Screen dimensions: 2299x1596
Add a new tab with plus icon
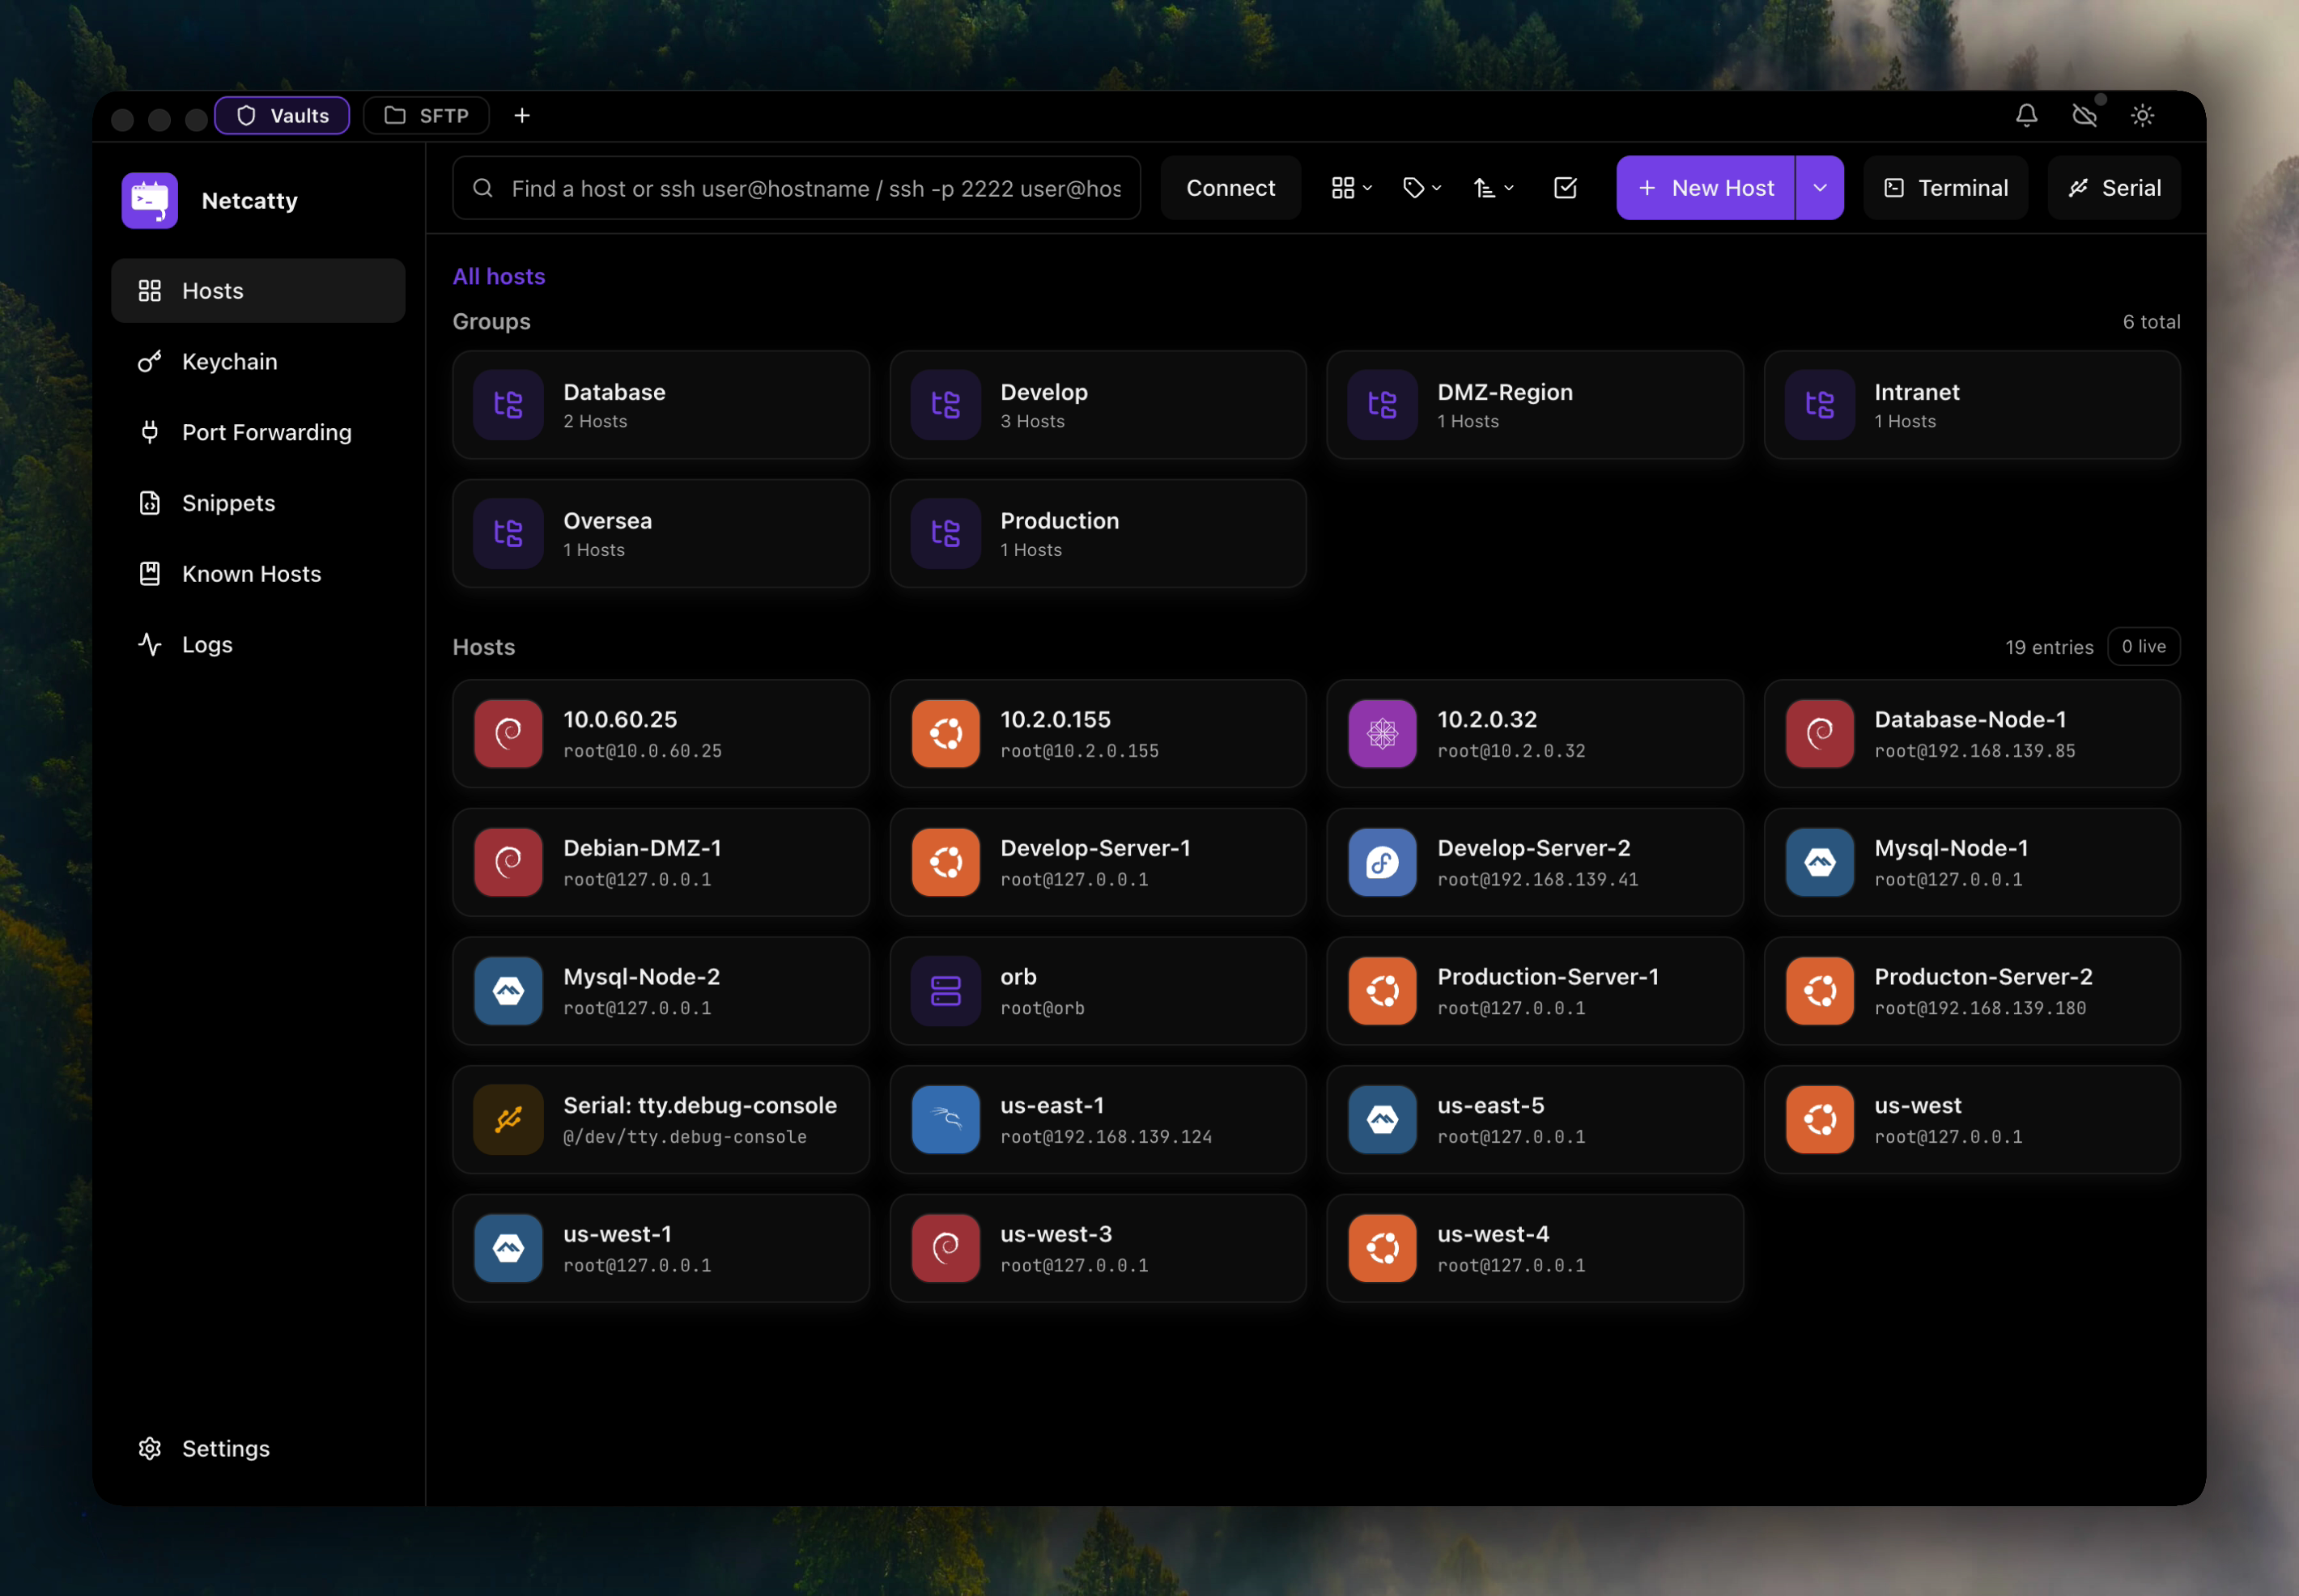point(522,116)
